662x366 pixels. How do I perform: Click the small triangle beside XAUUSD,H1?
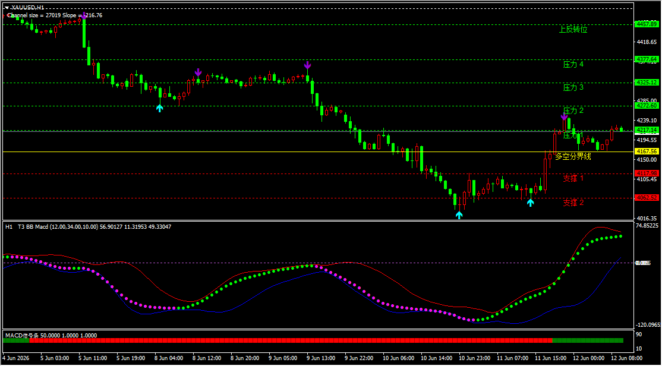tap(7, 8)
